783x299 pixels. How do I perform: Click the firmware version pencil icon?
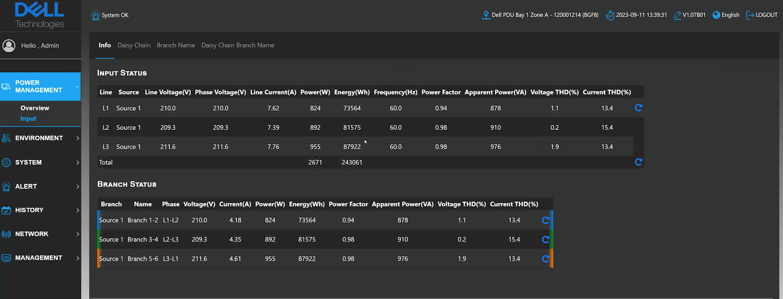pyautogui.click(x=677, y=15)
